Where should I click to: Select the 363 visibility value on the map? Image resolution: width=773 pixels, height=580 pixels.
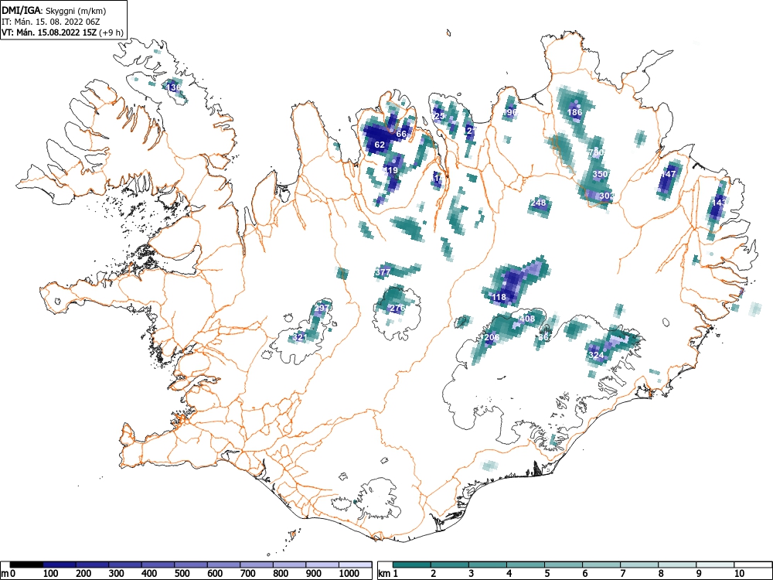pyautogui.click(x=545, y=337)
